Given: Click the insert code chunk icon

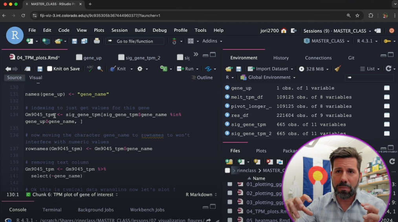Looking at the screenshot, I should pos(164,68).
